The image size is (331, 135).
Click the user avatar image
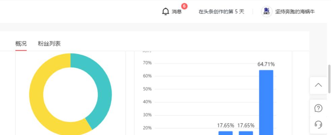click(x=267, y=11)
